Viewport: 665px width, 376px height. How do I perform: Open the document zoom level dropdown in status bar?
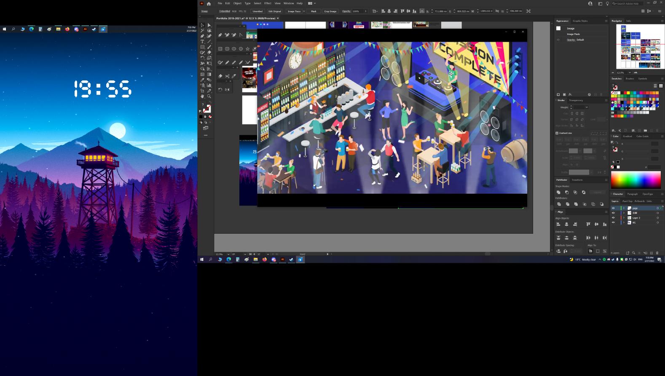[228, 254]
